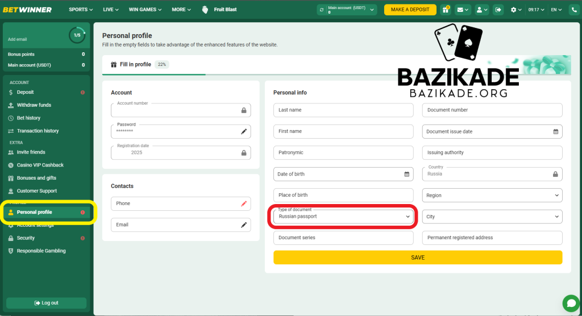Click the gift icon beside Fill in profile

coord(114,65)
